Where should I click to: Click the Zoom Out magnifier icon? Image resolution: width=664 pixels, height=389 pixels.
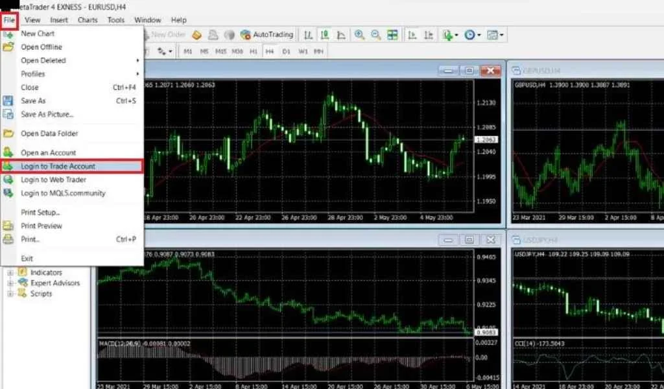(x=375, y=34)
